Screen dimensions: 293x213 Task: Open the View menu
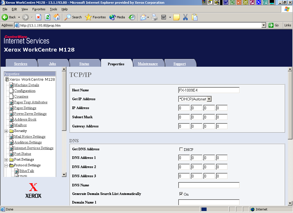tap(25, 9)
